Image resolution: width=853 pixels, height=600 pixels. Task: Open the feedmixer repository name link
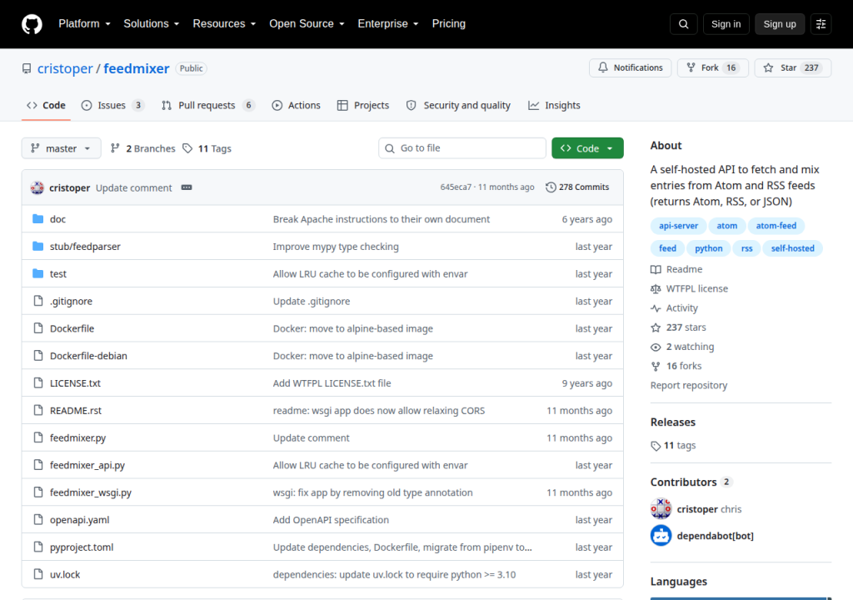137,68
